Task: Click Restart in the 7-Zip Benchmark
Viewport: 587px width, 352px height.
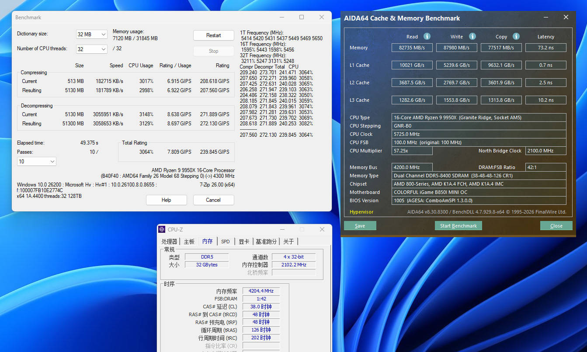Action: click(214, 35)
